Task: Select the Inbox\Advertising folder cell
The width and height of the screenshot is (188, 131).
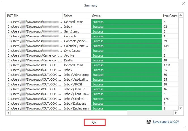Action: click(77, 75)
